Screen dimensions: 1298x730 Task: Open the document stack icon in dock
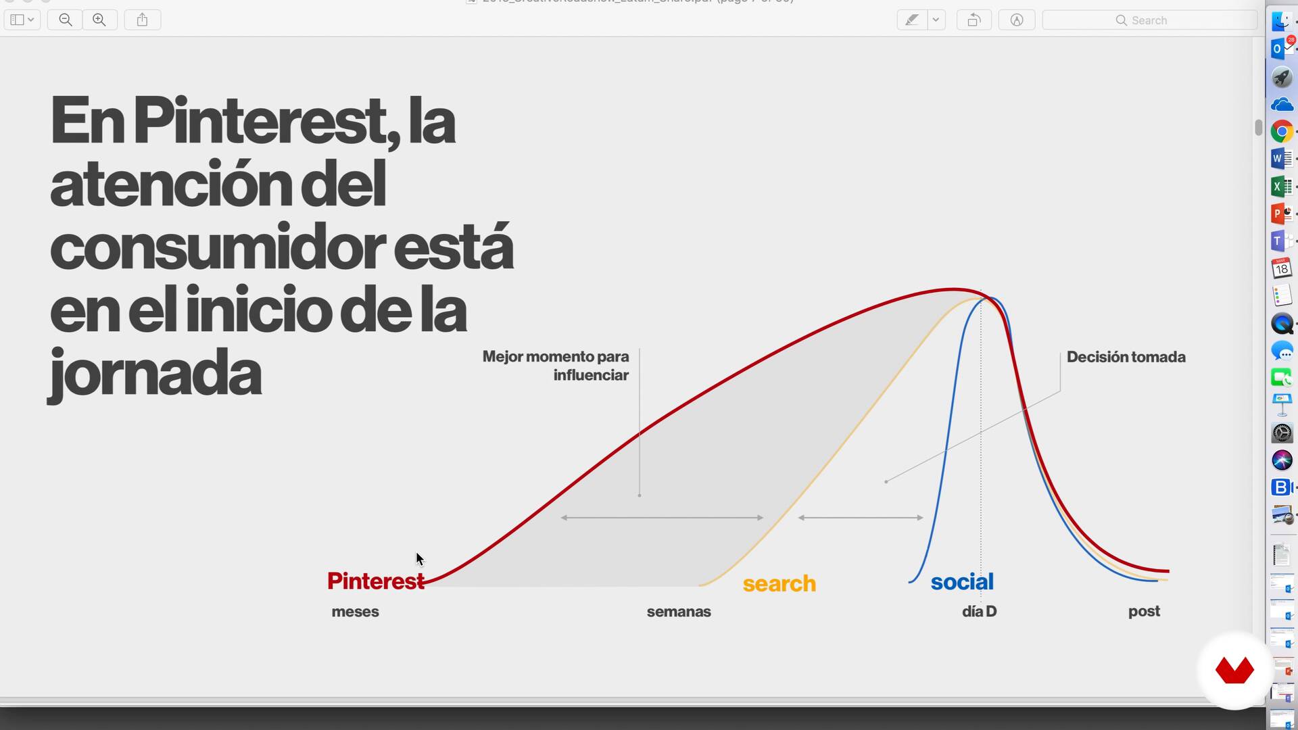(x=1282, y=555)
